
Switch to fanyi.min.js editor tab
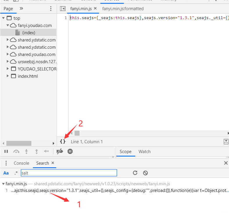81,9
